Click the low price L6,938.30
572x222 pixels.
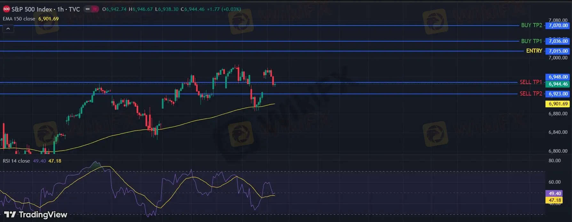pos(167,9)
